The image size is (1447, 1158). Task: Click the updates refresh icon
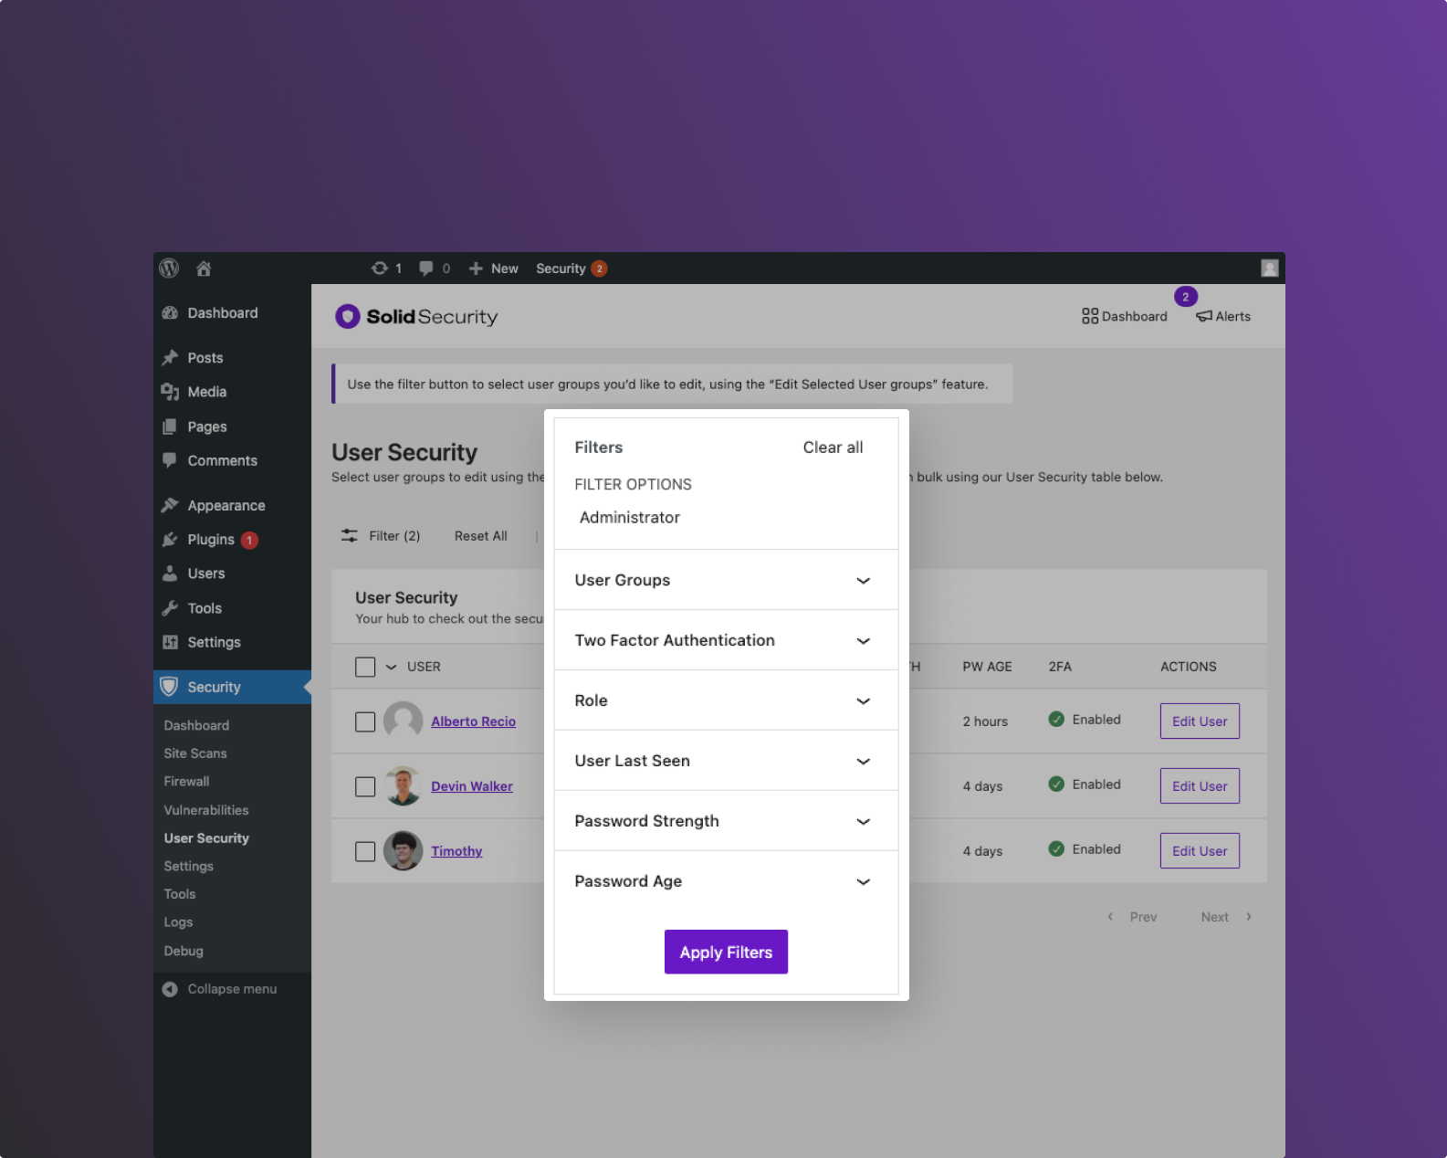(x=379, y=268)
